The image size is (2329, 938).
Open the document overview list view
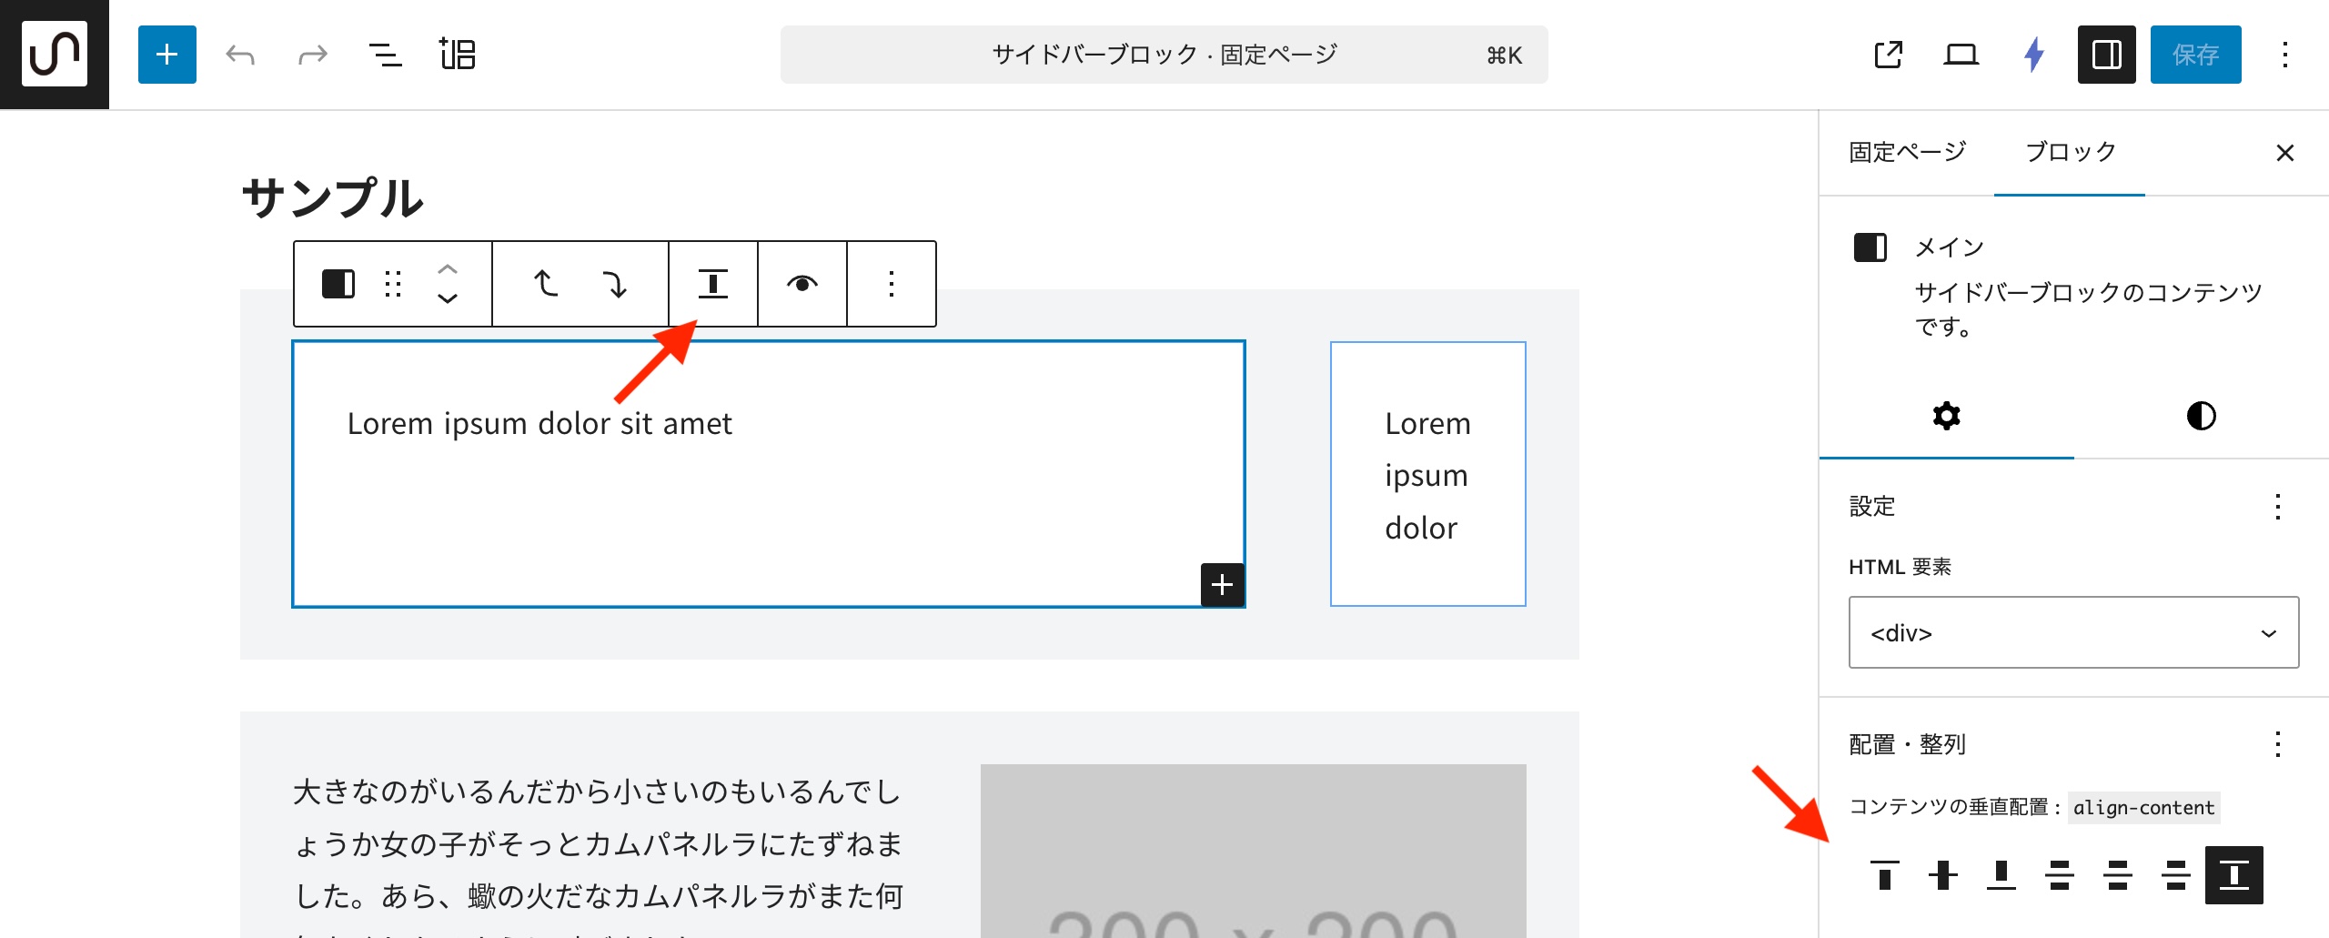pos(385,55)
